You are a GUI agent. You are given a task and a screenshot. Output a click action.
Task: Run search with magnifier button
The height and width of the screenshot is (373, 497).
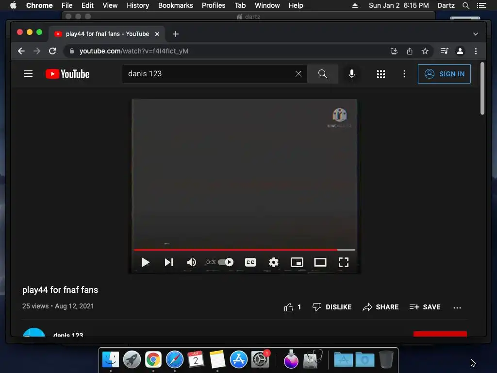point(323,74)
